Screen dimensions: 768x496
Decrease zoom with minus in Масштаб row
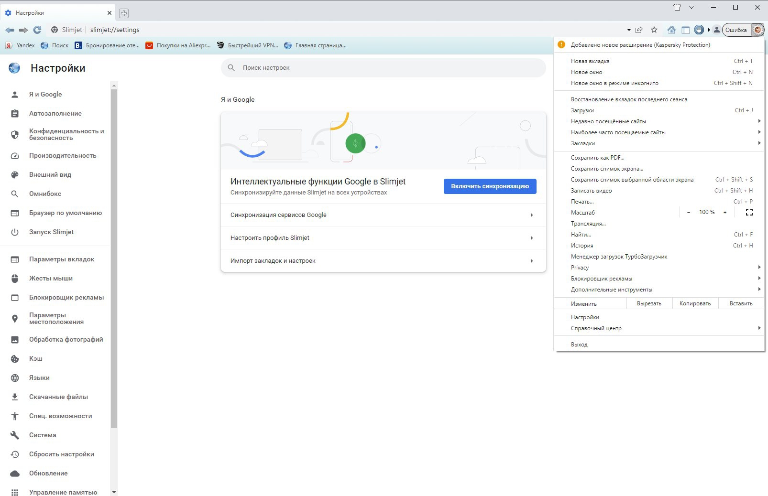click(689, 213)
